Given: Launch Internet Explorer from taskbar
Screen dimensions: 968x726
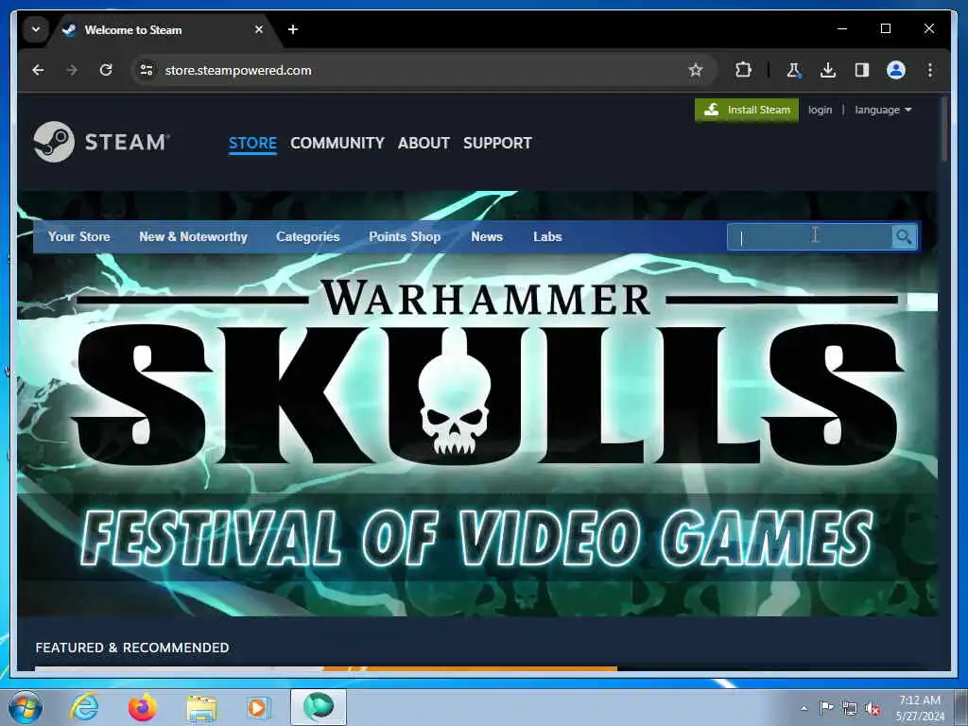Looking at the screenshot, I should 84,707.
